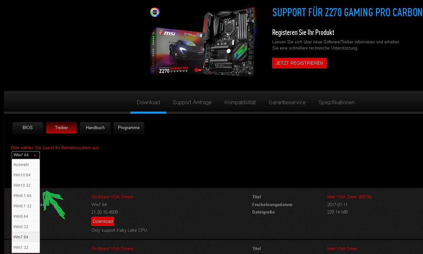Select the BIOS category button
Screen dimensions: 423x254
[x=28, y=127]
